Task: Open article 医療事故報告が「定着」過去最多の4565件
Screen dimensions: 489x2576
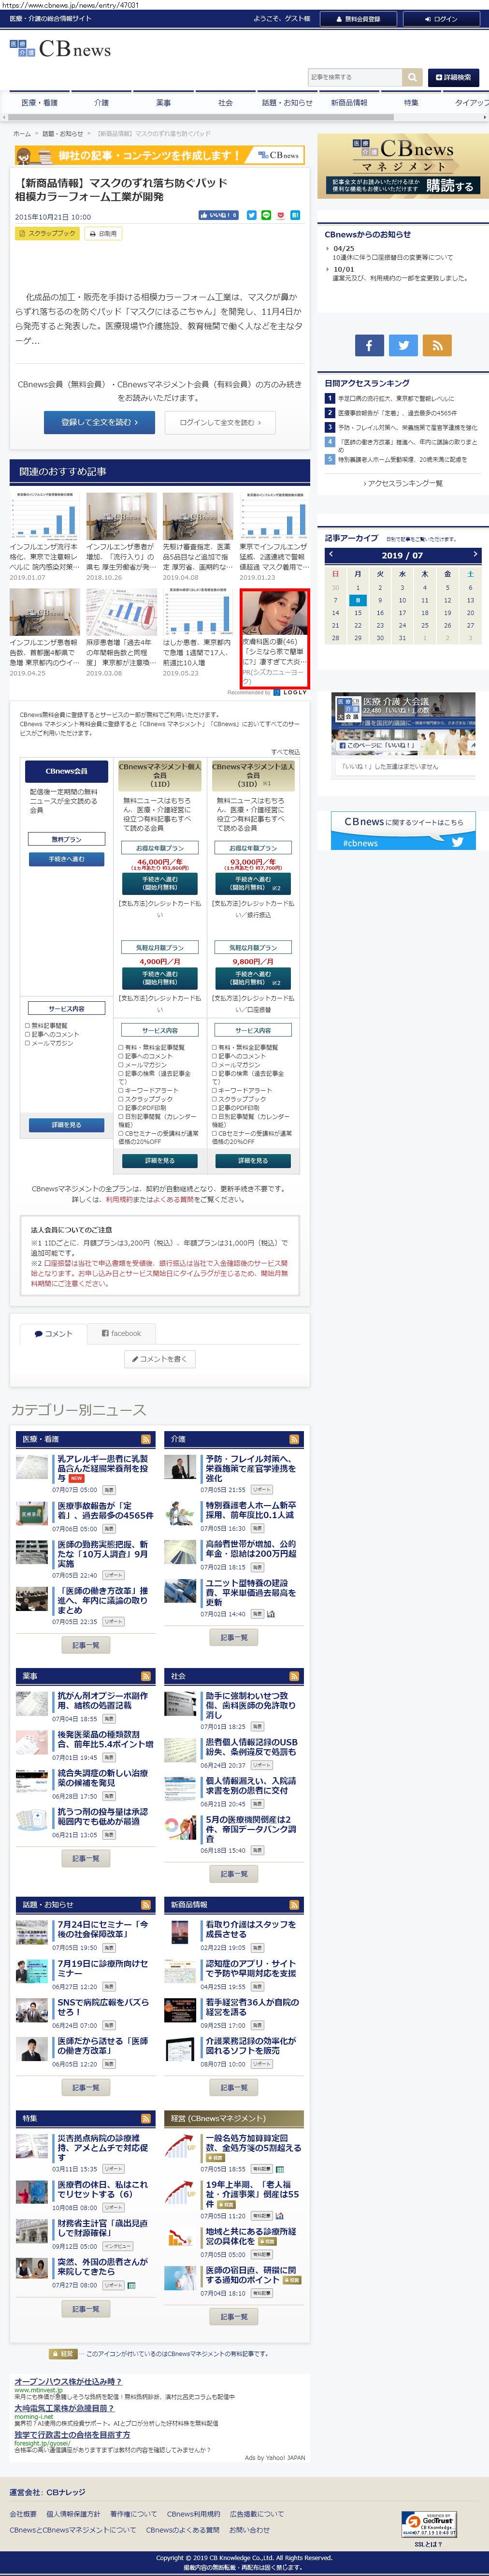Action: click(x=105, y=1510)
